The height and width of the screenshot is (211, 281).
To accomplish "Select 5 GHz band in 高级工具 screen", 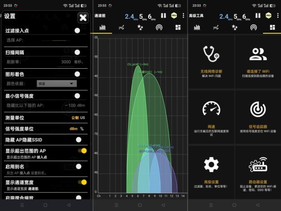I will point(237,17).
